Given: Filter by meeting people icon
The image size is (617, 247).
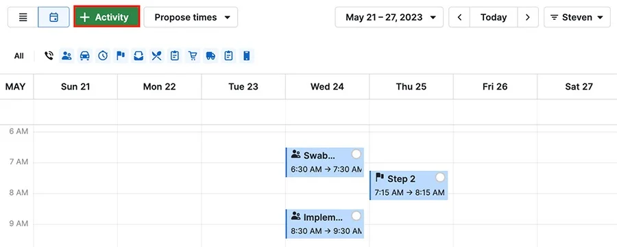Looking at the screenshot, I should click(67, 55).
